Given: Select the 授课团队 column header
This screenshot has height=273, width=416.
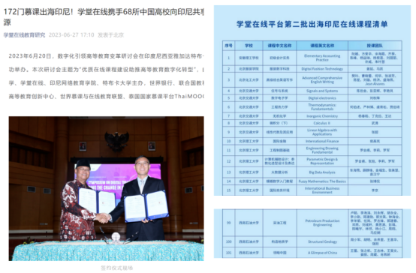Looking at the screenshot, I should tap(375, 46).
